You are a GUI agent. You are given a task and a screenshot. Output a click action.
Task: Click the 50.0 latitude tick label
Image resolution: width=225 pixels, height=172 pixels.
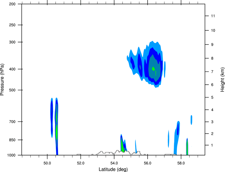pos(47,163)
